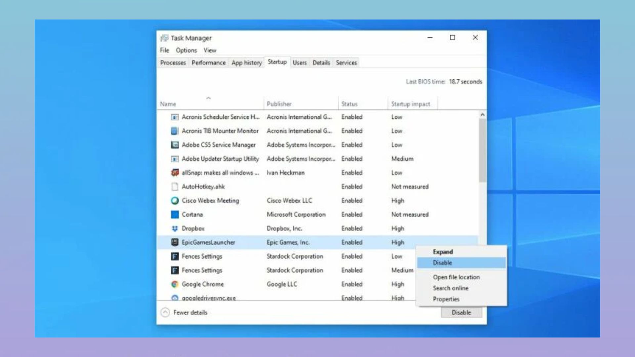Click the allSnap app icon
Viewport: 635px width, 357px height.
[x=175, y=173]
